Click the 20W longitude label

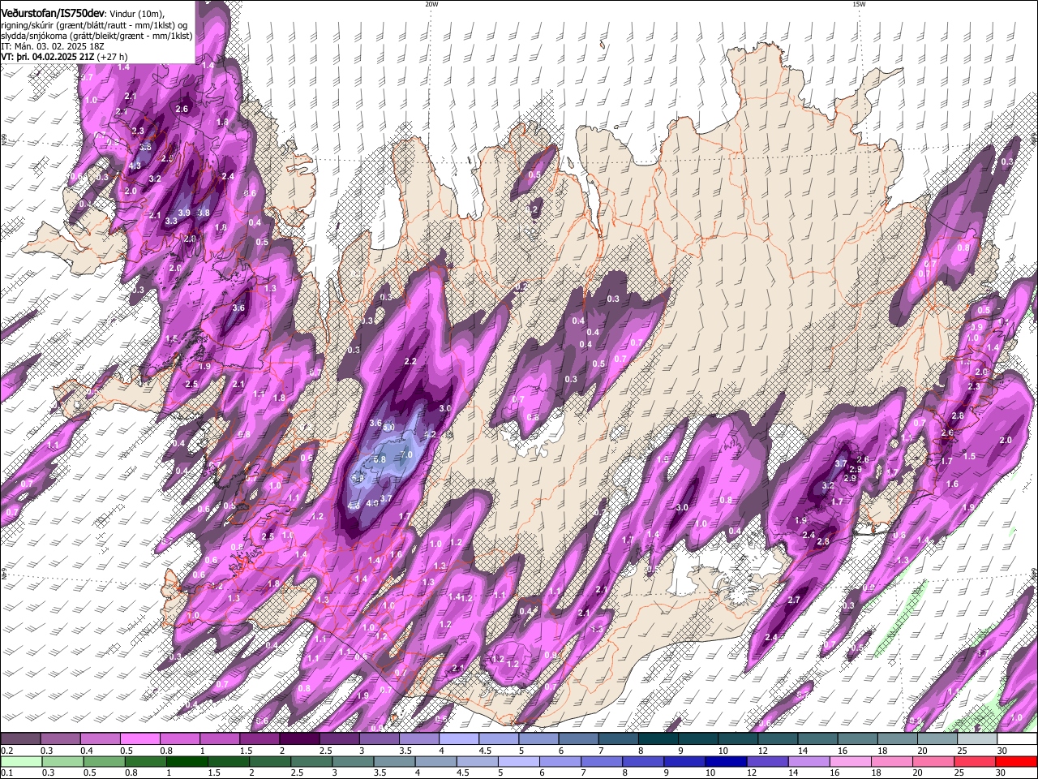[431, 4]
